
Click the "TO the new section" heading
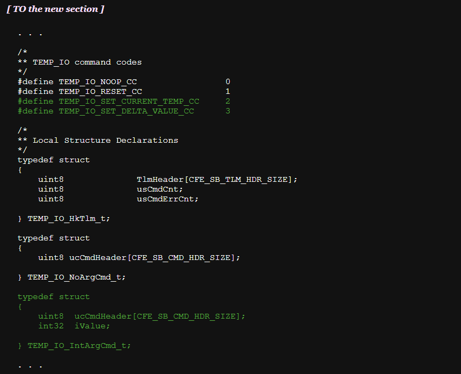(55, 9)
